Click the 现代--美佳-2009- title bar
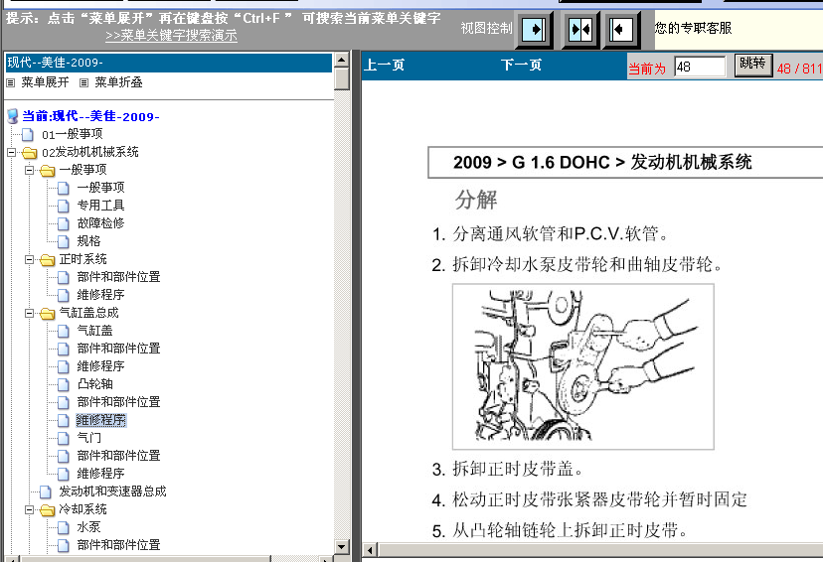 click(169, 63)
